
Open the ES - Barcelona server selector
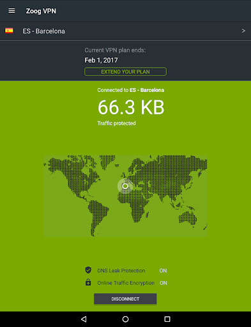125,31
